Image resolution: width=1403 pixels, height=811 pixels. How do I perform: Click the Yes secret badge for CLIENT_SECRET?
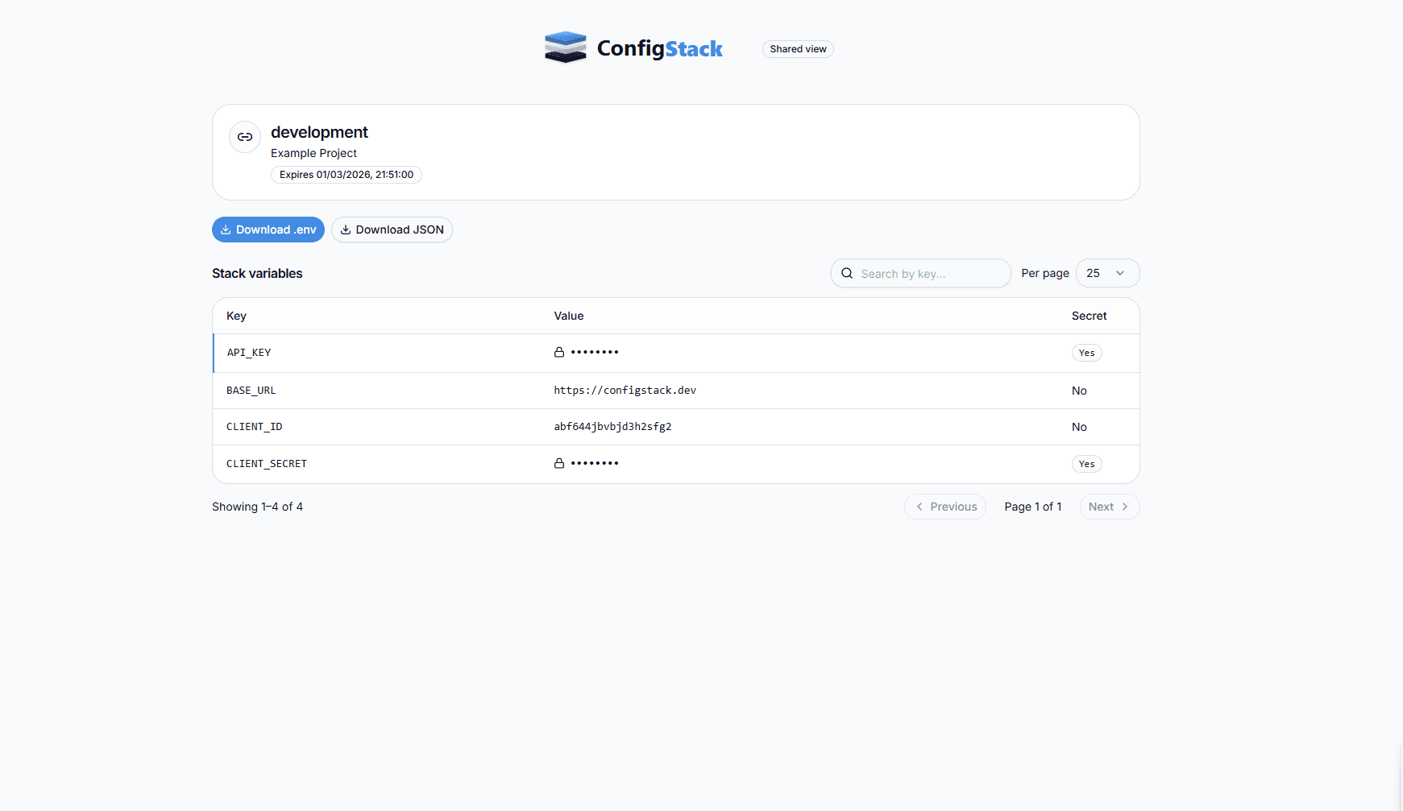tap(1086, 464)
